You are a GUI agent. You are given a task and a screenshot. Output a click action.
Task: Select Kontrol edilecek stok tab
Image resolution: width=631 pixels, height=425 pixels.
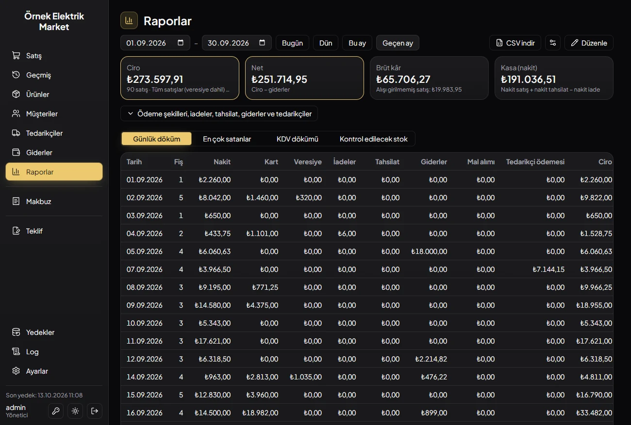point(374,139)
